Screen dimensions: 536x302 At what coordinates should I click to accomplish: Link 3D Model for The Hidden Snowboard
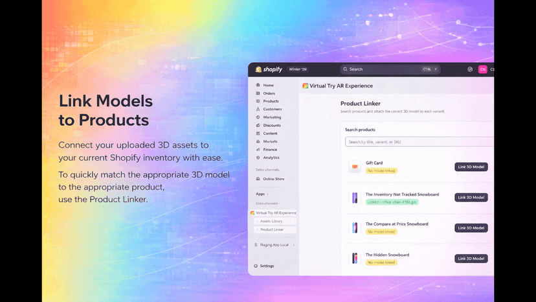471,259
